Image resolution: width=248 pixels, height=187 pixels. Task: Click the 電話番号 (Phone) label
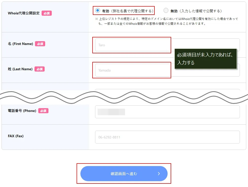(22, 111)
